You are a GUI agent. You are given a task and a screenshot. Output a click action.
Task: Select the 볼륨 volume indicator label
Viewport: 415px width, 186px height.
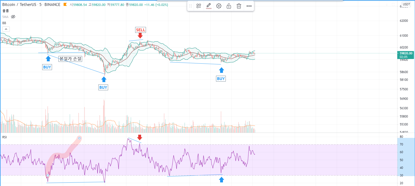coord(6,11)
